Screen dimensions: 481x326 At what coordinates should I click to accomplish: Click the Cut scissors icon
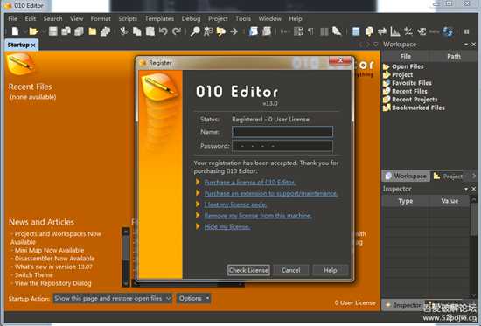[123, 31]
